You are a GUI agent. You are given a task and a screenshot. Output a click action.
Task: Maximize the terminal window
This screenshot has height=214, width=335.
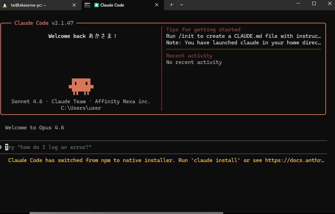(314, 3)
